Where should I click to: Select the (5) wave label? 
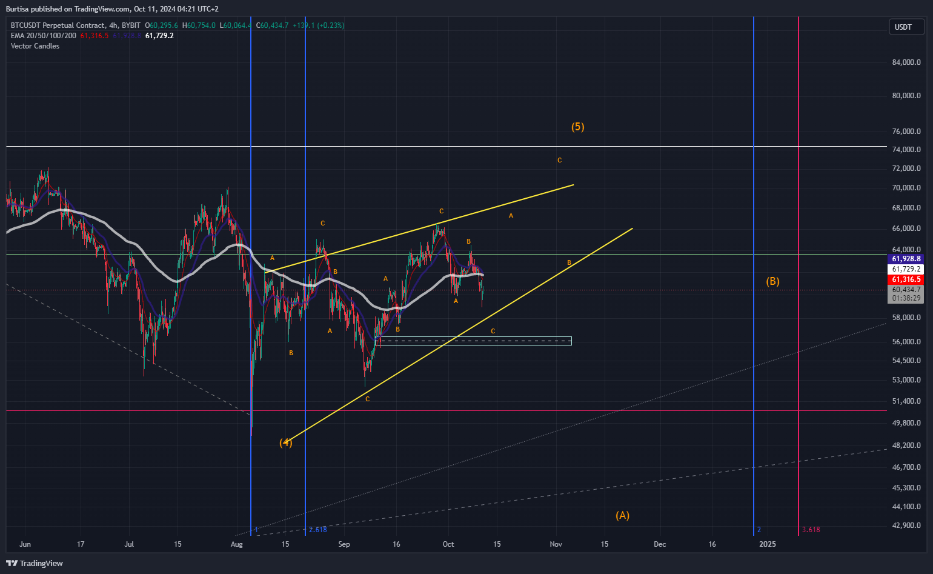click(577, 127)
